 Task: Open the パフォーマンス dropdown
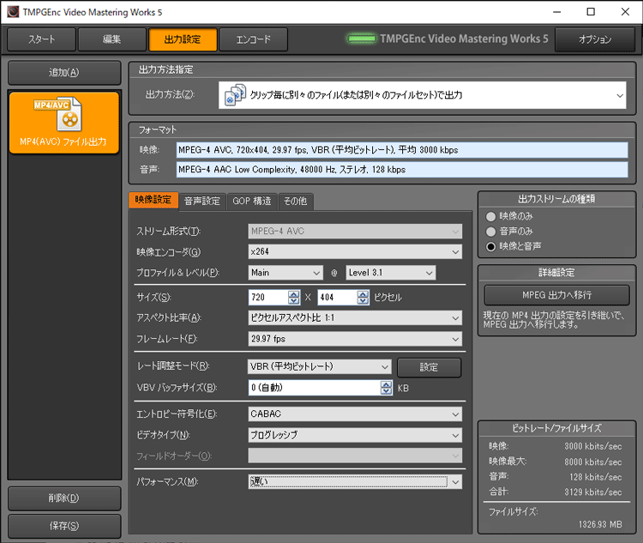(x=354, y=482)
